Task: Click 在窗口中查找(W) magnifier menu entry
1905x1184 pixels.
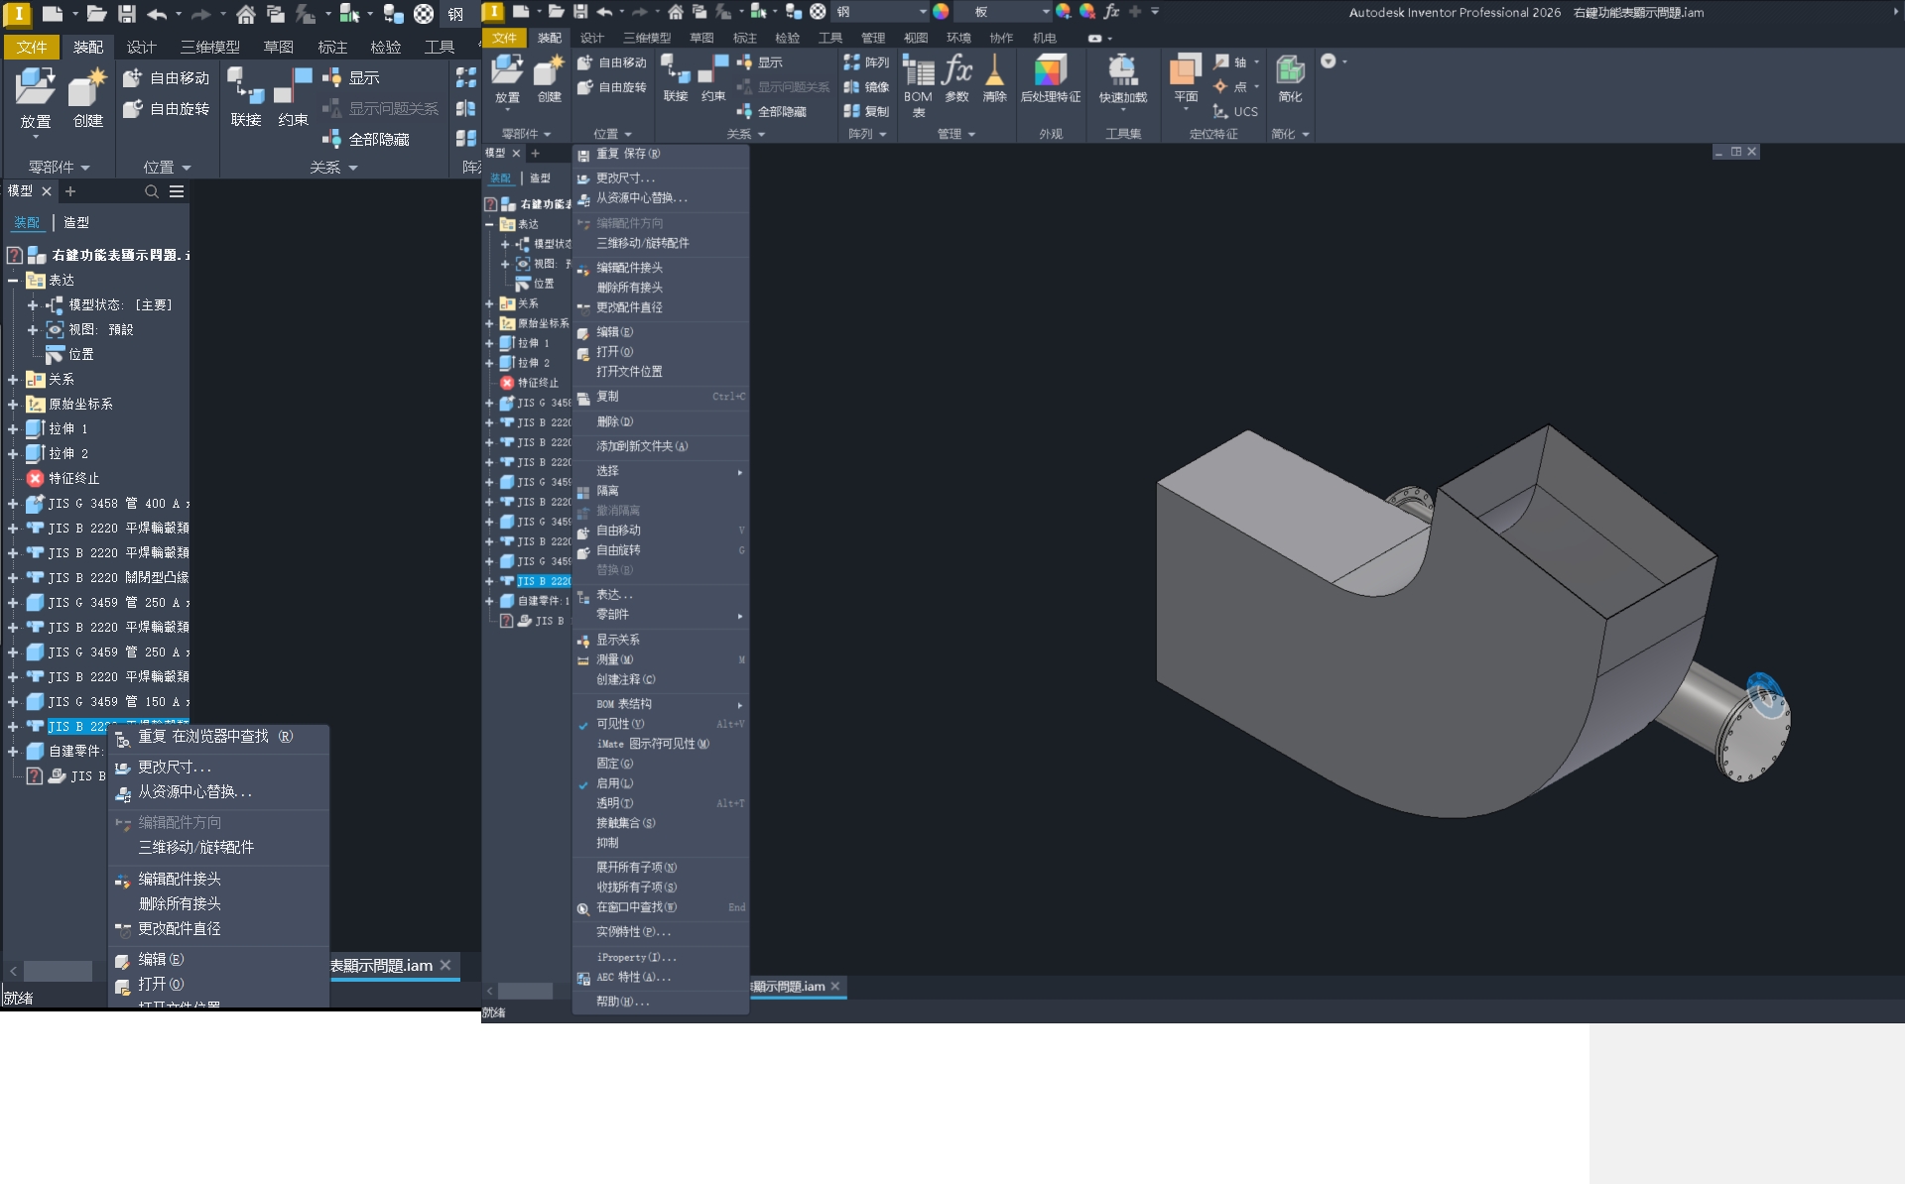Action: (660, 907)
